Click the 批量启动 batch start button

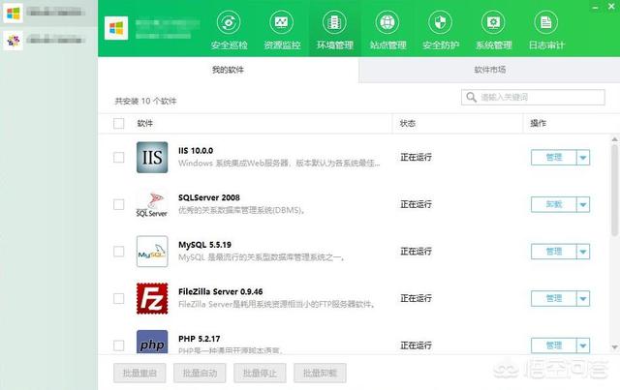click(200, 373)
